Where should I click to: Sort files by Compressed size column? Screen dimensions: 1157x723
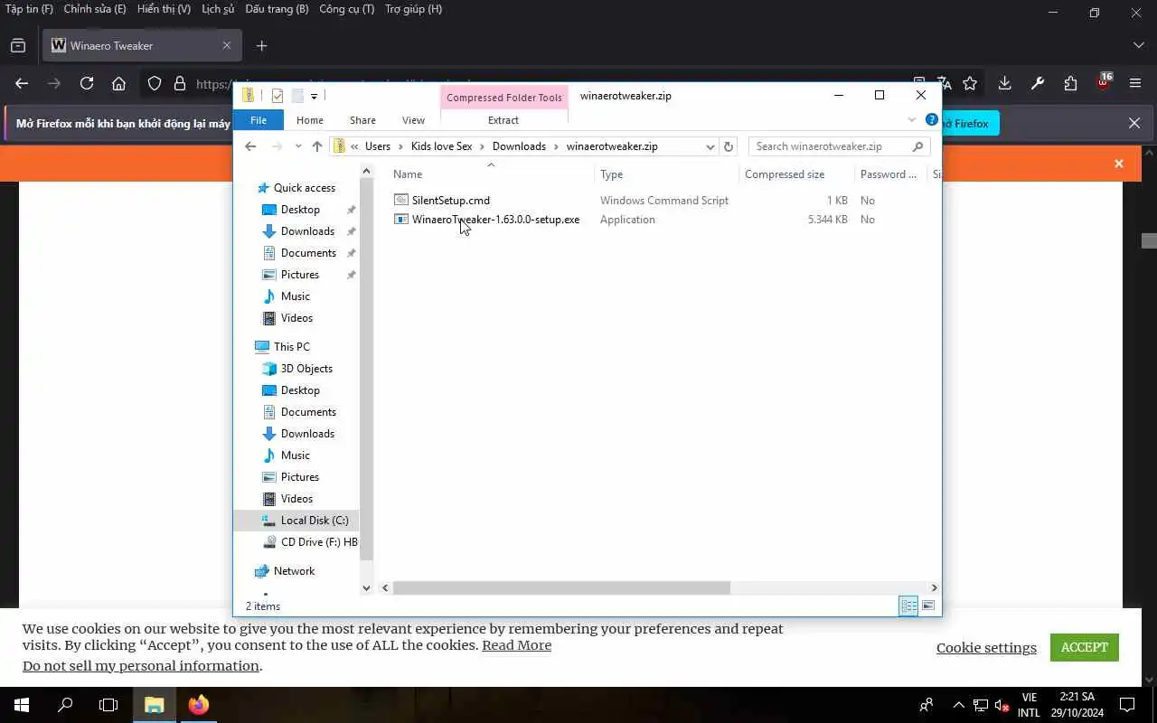pos(785,174)
